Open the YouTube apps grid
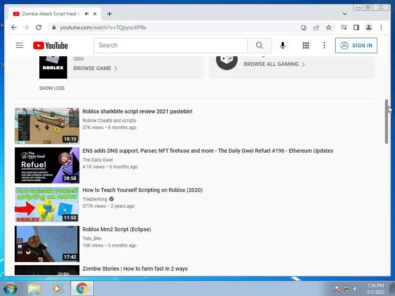Image resolution: width=395 pixels, height=296 pixels. (x=306, y=45)
